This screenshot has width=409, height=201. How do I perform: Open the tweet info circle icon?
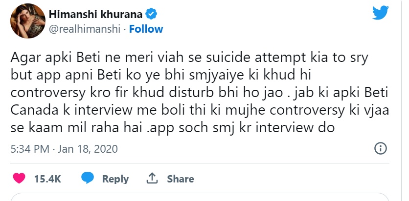click(381, 149)
